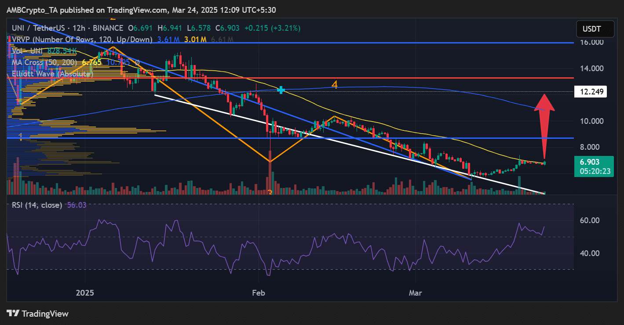Click the Mar date on time axis
Image resolution: width=624 pixels, height=325 pixels.
click(x=415, y=292)
